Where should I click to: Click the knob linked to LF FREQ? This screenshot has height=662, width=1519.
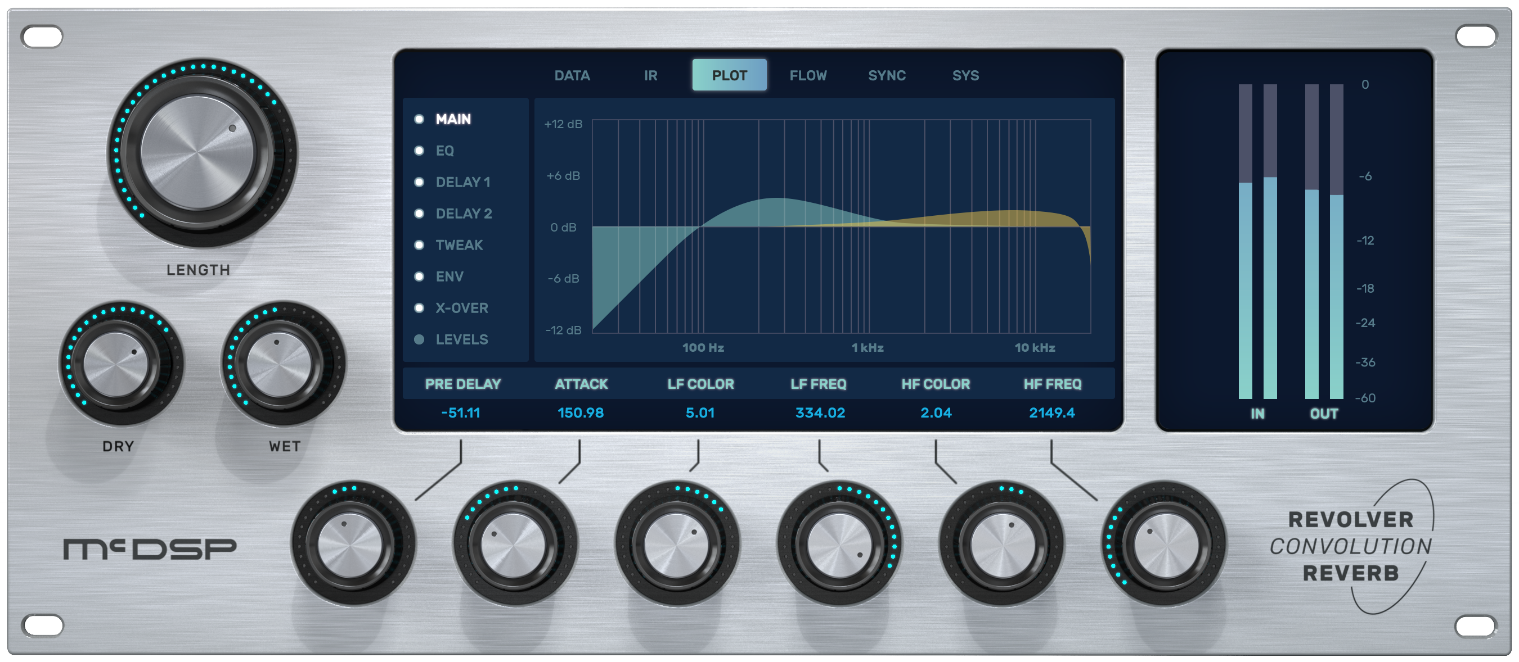coord(838,544)
